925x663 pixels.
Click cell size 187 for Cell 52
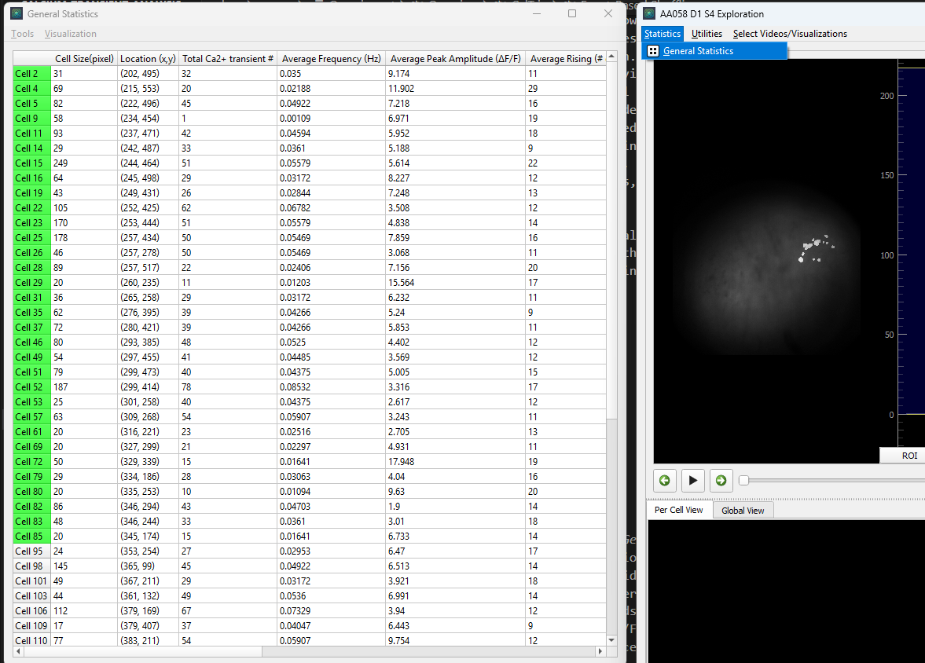pos(84,387)
